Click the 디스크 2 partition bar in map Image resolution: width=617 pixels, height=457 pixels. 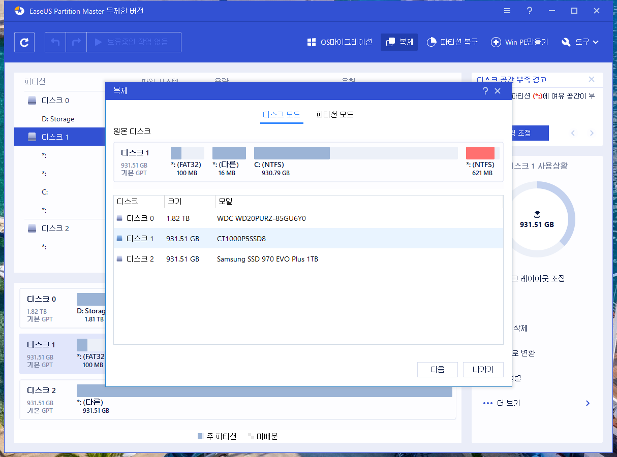[264, 391]
